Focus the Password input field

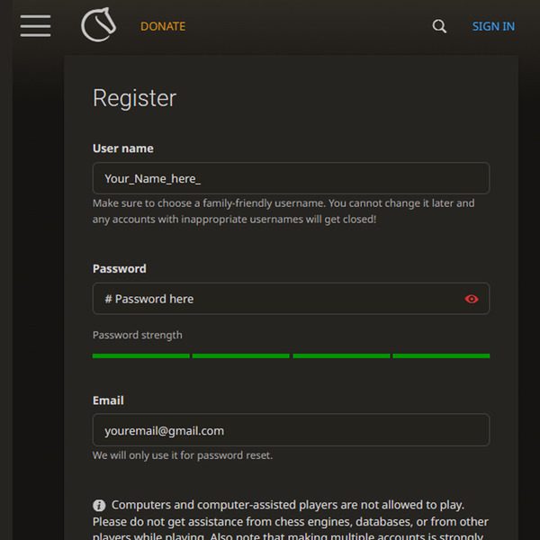274,299
